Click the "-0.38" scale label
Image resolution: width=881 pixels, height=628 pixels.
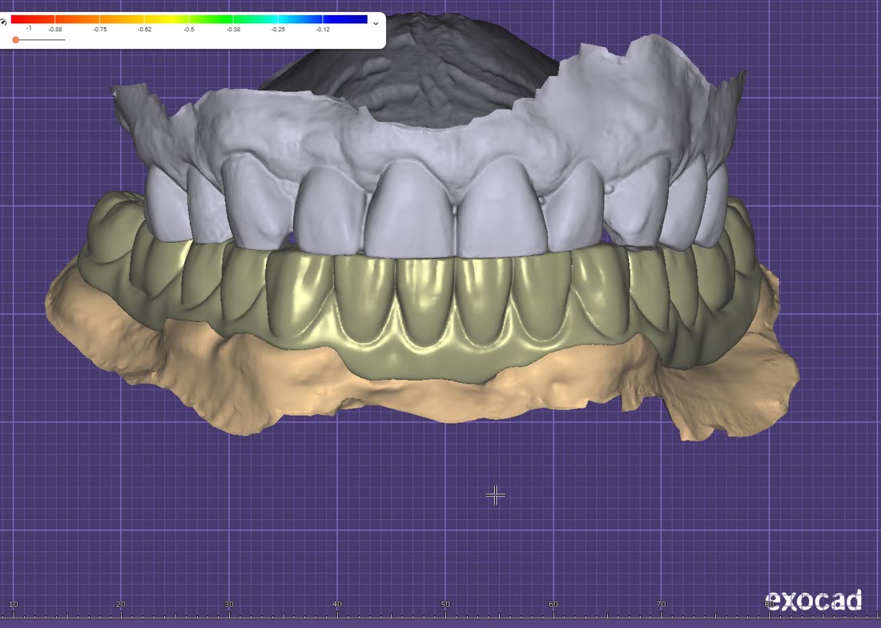(x=233, y=29)
